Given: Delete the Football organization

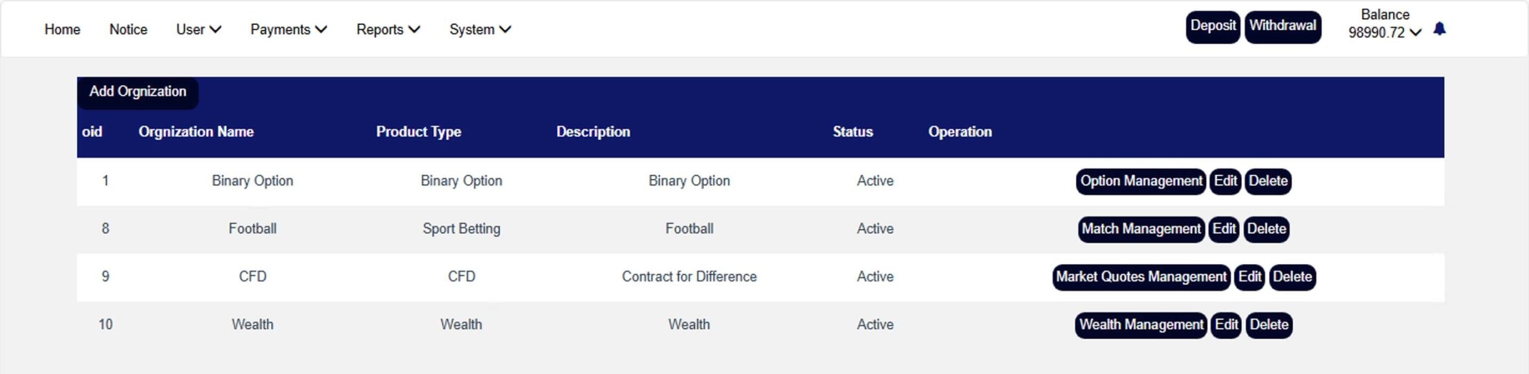Looking at the screenshot, I should pyautogui.click(x=1266, y=229).
